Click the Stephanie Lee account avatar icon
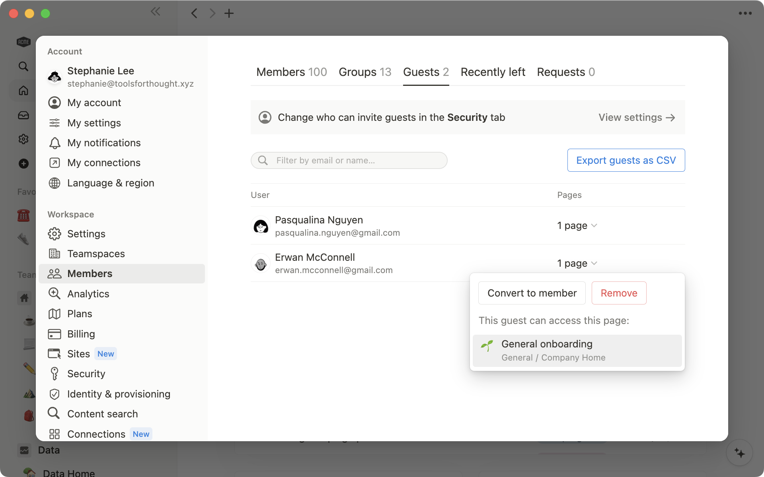Screen dimensions: 764x477 tap(55, 76)
